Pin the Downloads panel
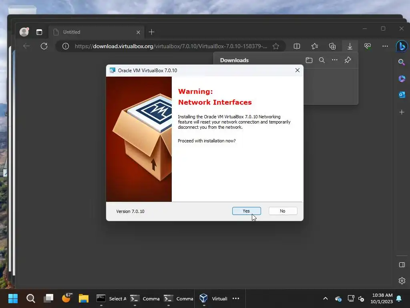 (348, 60)
